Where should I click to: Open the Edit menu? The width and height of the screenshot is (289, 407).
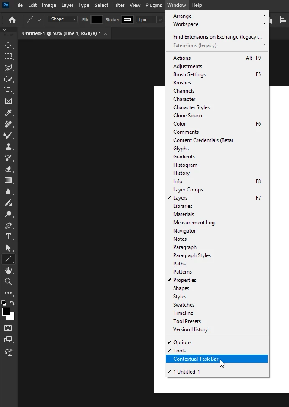tap(32, 5)
